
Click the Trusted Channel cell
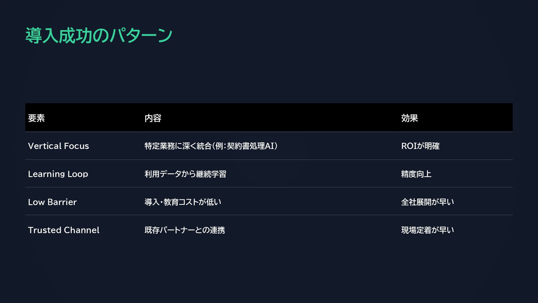[x=64, y=230]
